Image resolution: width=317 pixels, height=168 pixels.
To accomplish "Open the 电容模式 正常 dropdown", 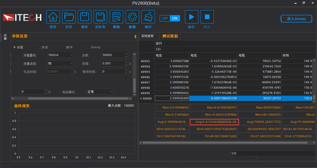I will [100, 92].
